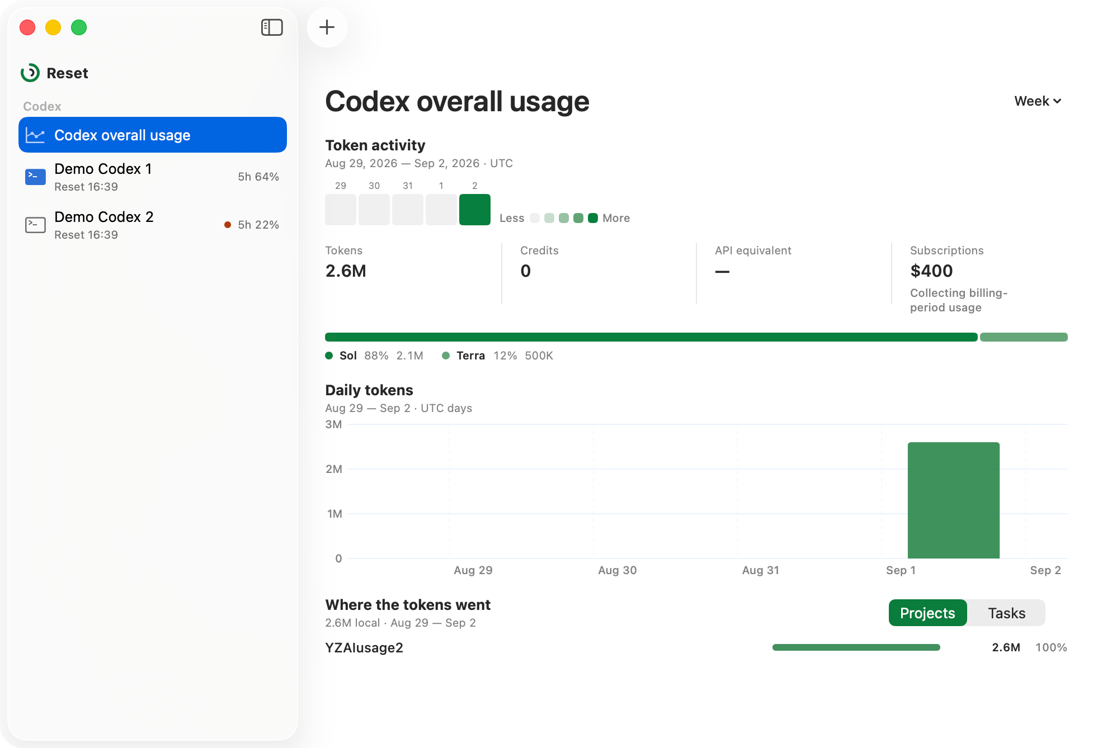The width and height of the screenshot is (1093, 748).
Task: Select Codex overall usage in sidebar
Action: coord(153,135)
